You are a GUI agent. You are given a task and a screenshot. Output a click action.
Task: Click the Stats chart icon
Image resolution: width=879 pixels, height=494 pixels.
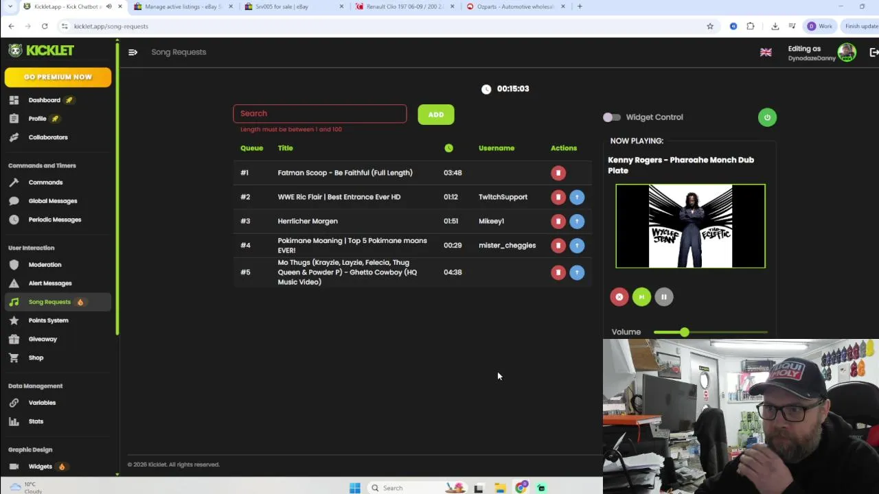14,421
